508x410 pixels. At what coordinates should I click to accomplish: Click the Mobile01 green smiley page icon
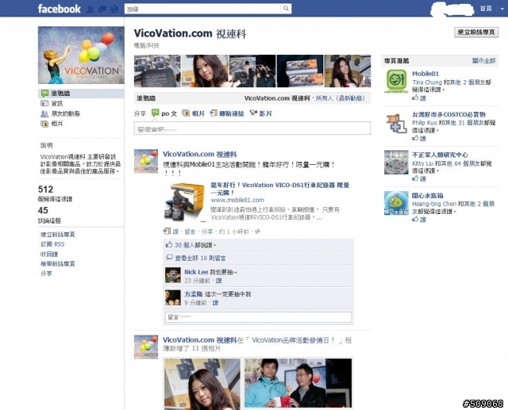pos(396,81)
